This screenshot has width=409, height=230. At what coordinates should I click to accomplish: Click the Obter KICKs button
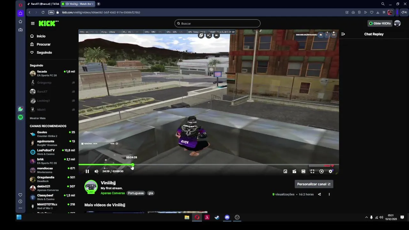[x=380, y=23]
